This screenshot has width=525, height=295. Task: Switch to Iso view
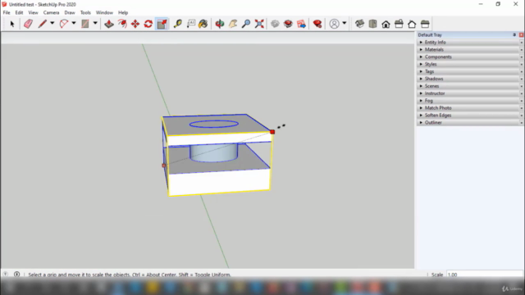(359, 24)
